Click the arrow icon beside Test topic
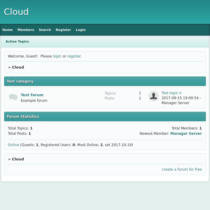Viewport: 210px width, 210px height. (x=180, y=93)
